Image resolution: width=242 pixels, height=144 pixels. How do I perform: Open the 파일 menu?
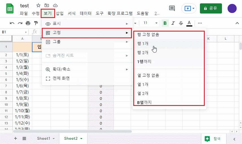pyautogui.click(x=24, y=13)
